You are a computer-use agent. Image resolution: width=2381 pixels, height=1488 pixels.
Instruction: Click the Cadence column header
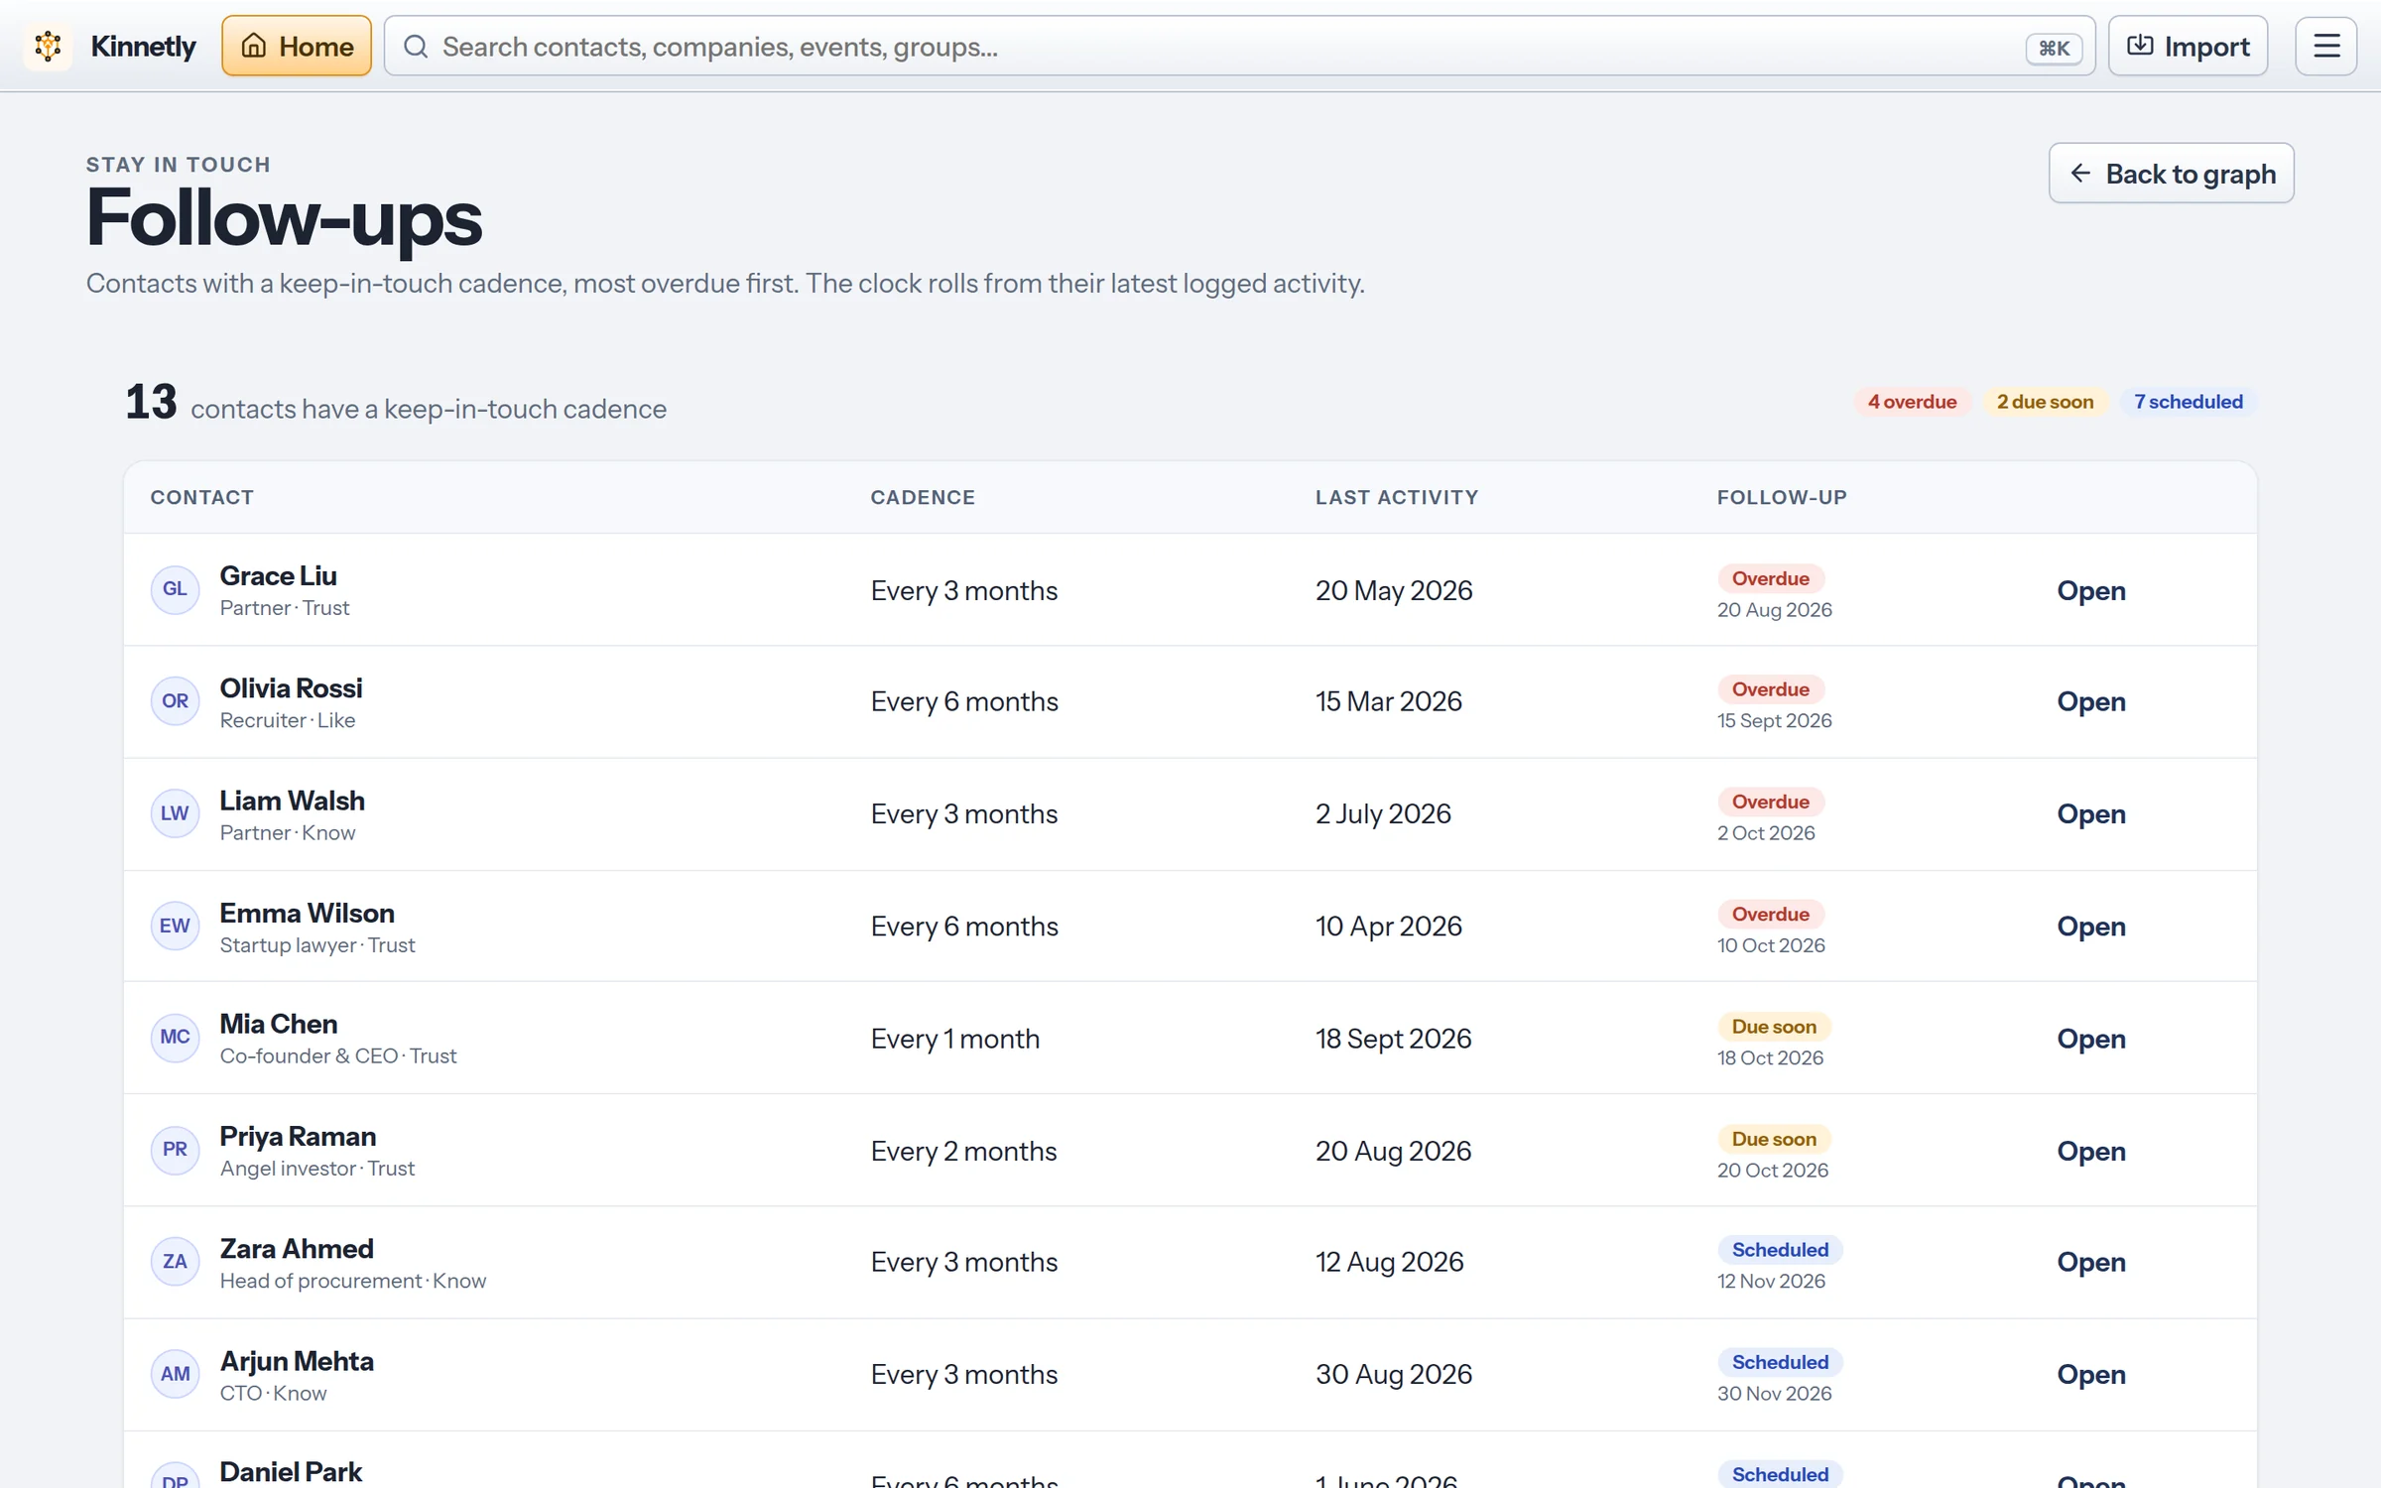pos(923,497)
